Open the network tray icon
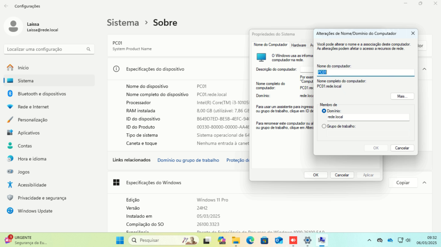The height and width of the screenshot is (247, 441). click(x=400, y=240)
